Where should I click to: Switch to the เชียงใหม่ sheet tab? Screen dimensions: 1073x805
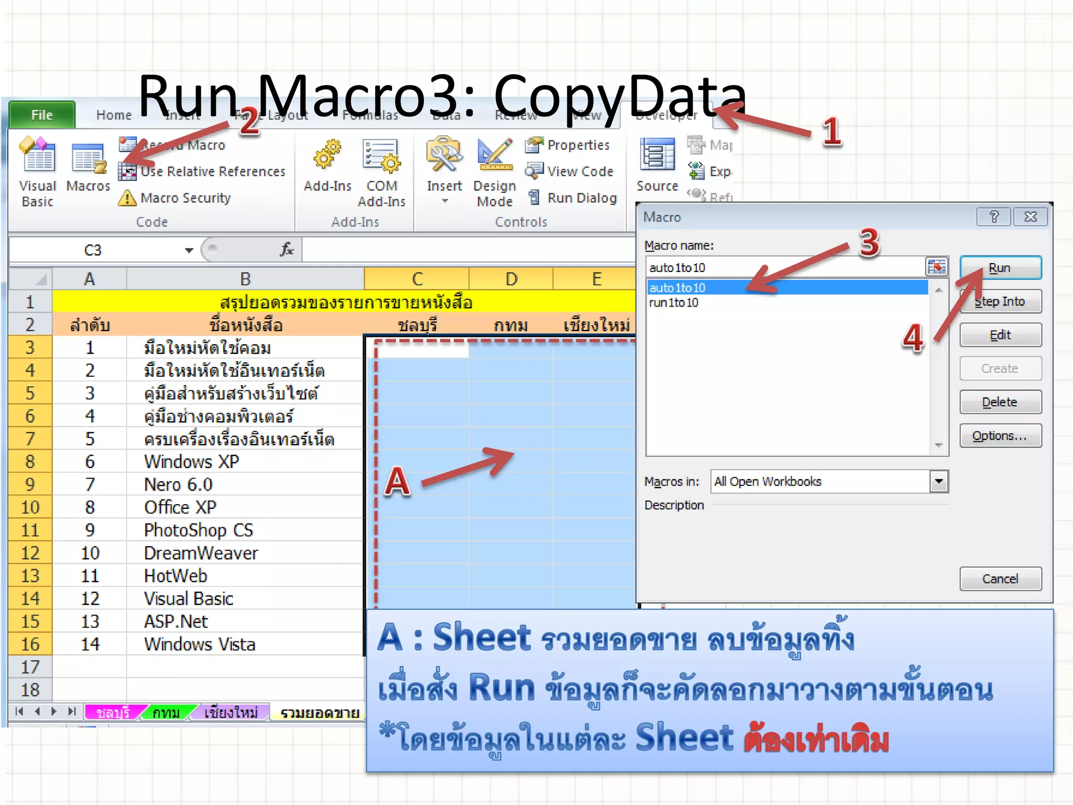click(x=231, y=712)
